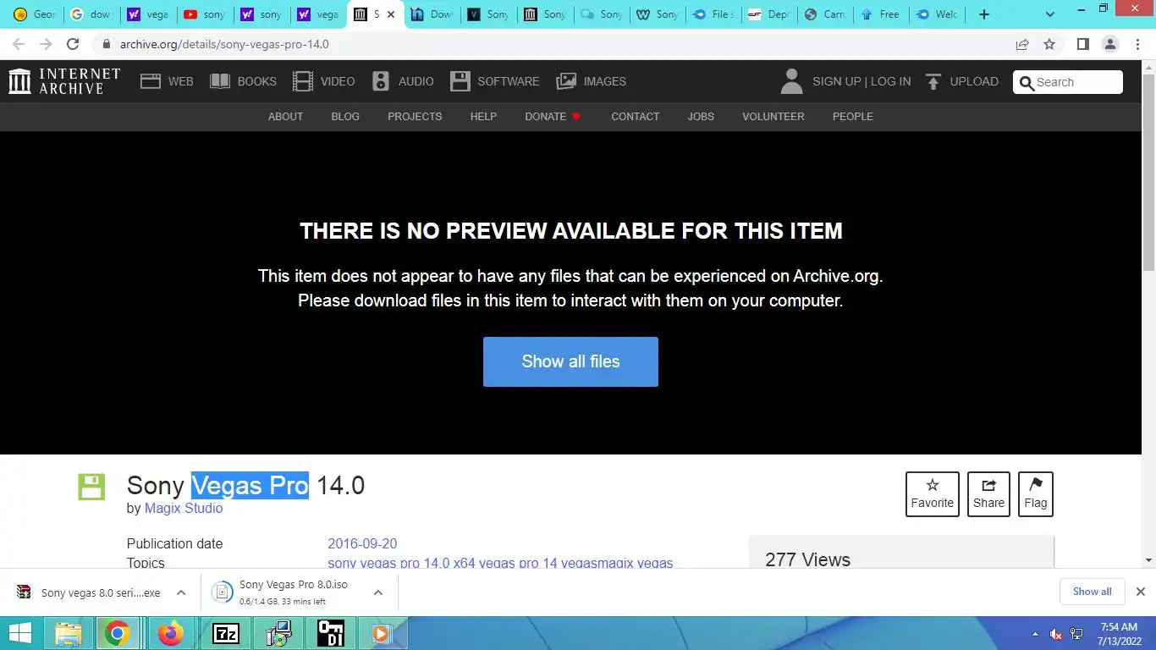1156x650 pixels.
Task: Open the Magix Studio creator link
Action: [184, 508]
